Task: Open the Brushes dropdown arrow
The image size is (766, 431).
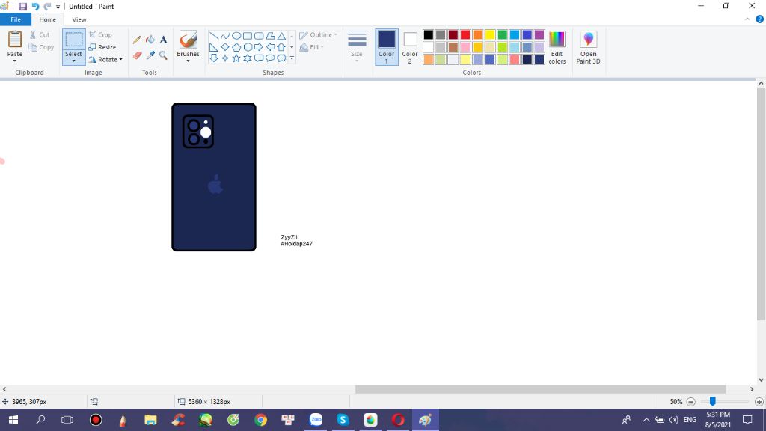Action: (188, 61)
